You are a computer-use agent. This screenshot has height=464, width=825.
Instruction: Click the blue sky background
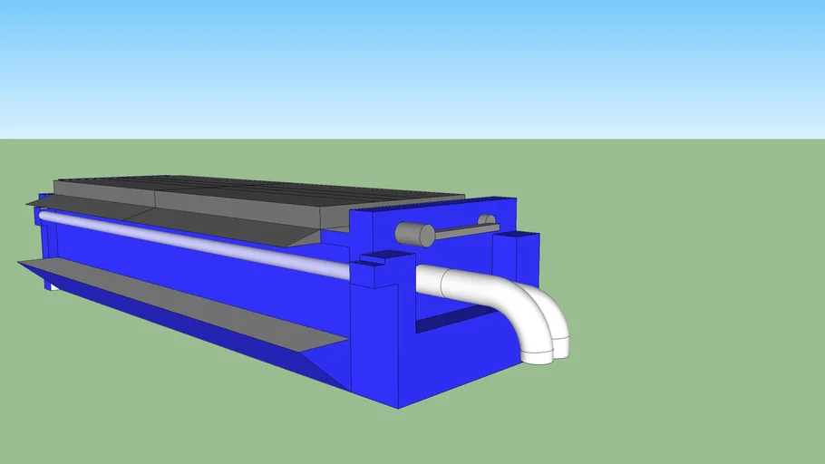408,63
